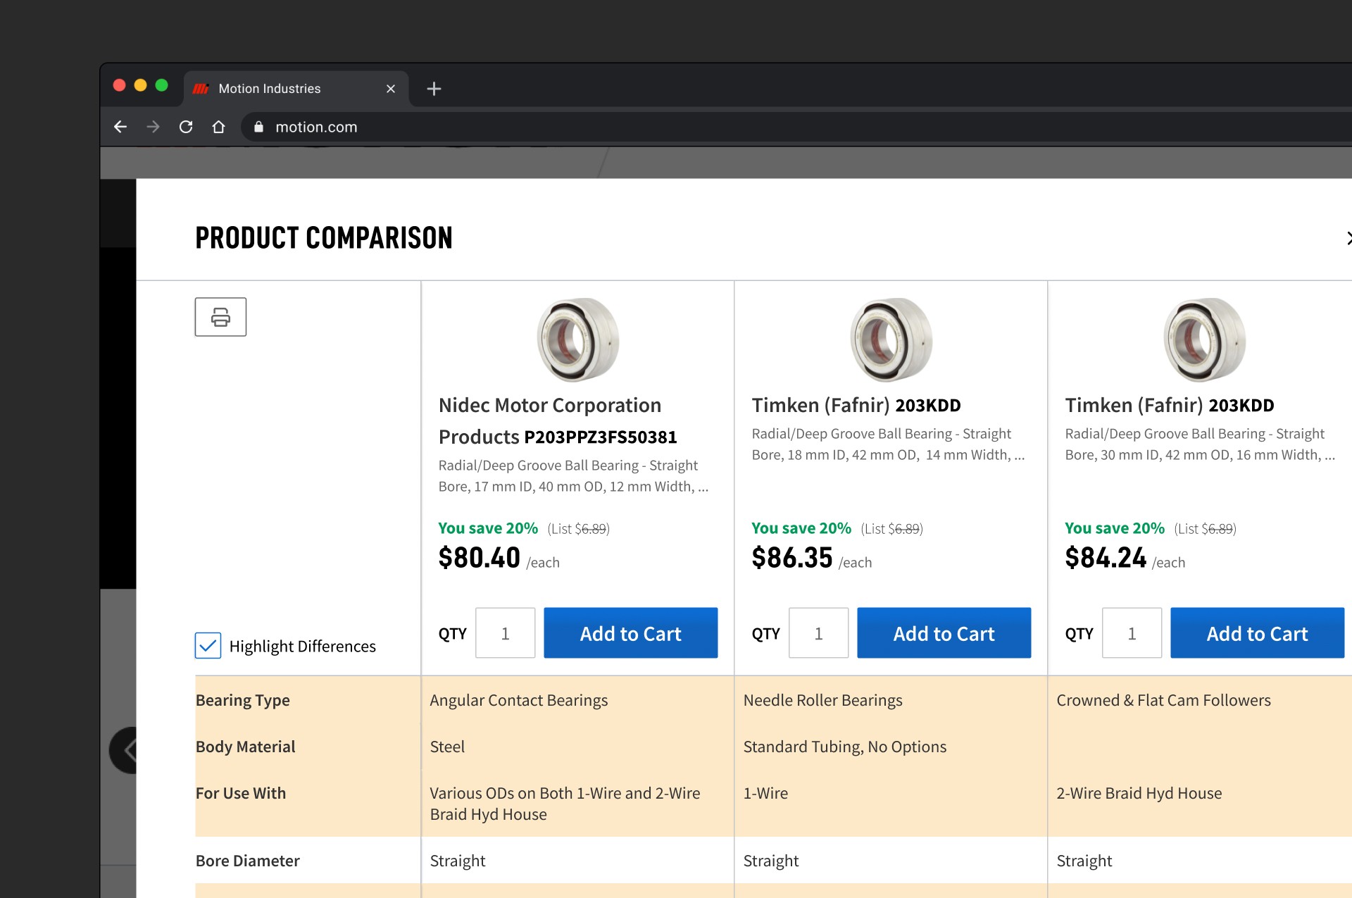This screenshot has width=1352, height=898.
Task: Open the image of the $86.35 Timken bearing
Action: tap(891, 339)
